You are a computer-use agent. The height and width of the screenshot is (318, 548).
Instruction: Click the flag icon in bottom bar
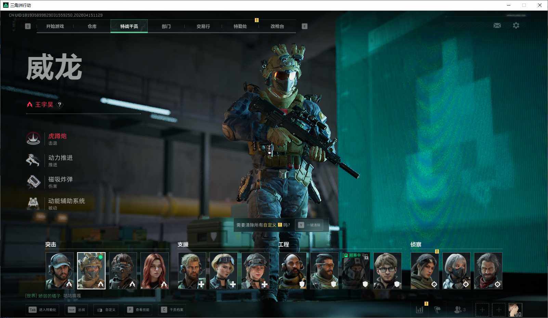click(x=438, y=309)
